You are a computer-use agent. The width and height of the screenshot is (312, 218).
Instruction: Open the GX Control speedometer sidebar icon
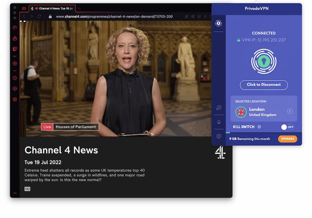pos(15,27)
